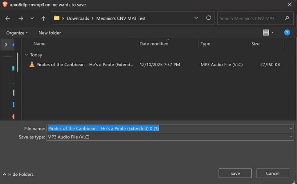Viewport: 297px width, 184px height.
Task: Select Pirates of the Caribbean file name
Action: (85, 65)
